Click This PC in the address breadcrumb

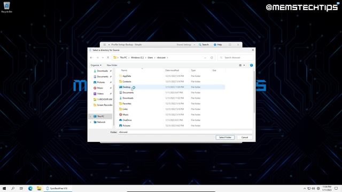(x=123, y=58)
